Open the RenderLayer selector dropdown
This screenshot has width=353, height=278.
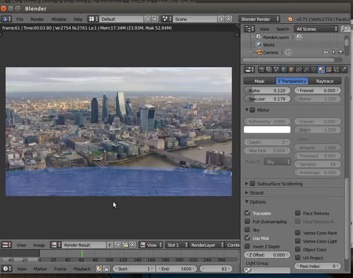click(x=207, y=245)
